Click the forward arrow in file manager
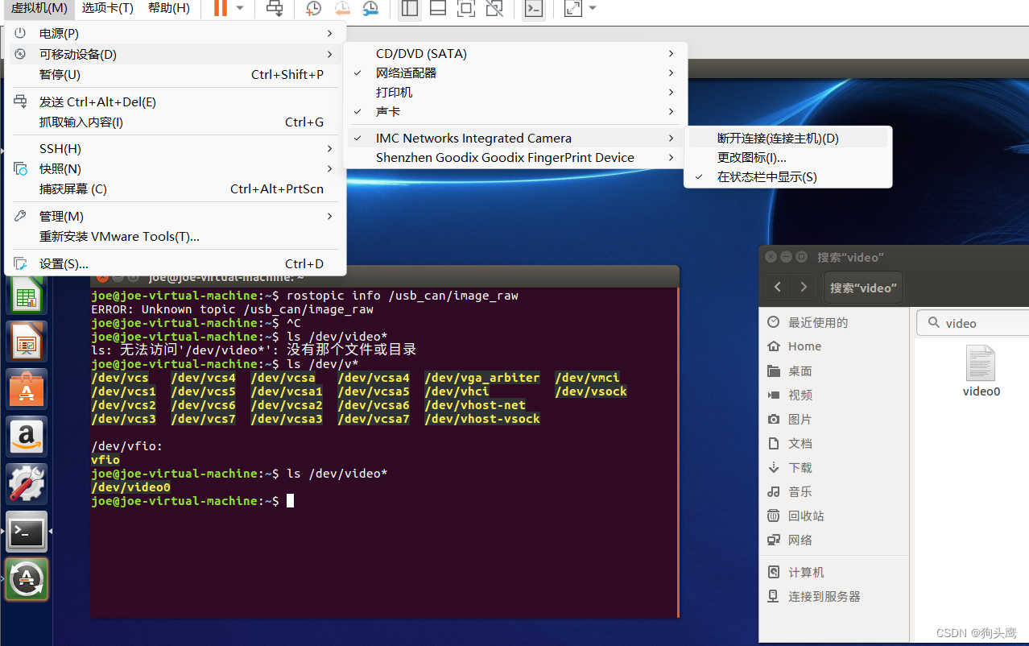 coord(804,288)
